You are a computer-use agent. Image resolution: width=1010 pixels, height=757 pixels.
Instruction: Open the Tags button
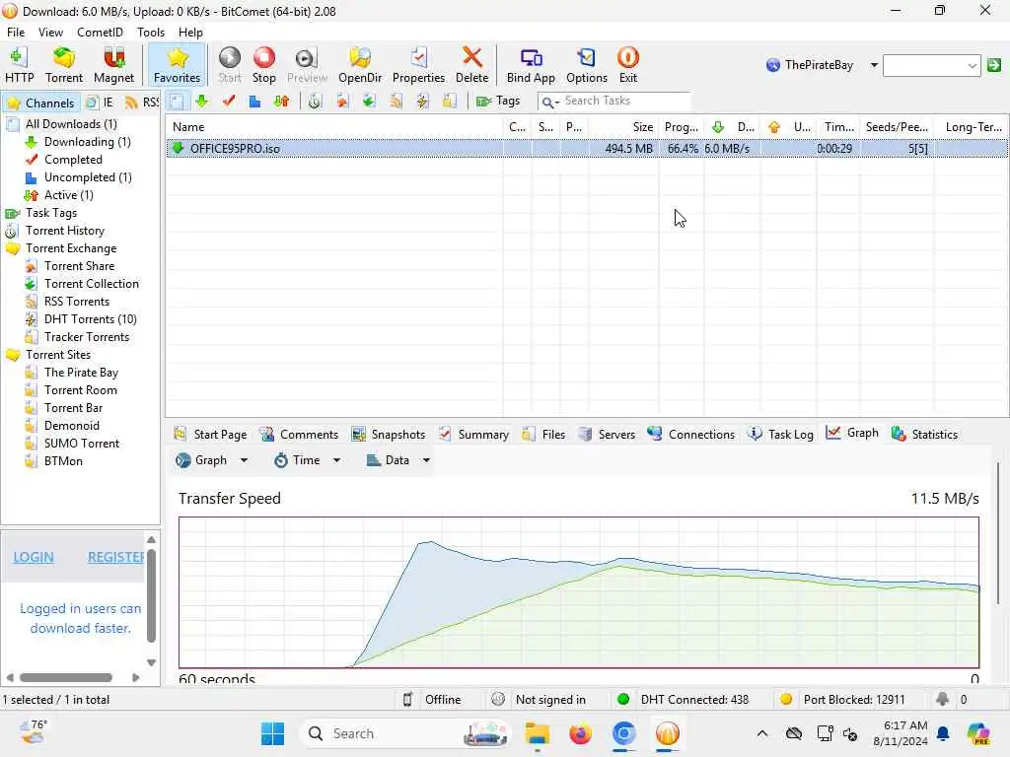coord(498,102)
